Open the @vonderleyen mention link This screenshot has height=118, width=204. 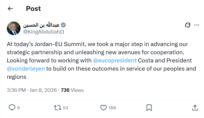pos(26,68)
